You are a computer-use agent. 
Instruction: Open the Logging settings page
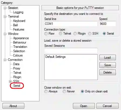(x=18, y=12)
